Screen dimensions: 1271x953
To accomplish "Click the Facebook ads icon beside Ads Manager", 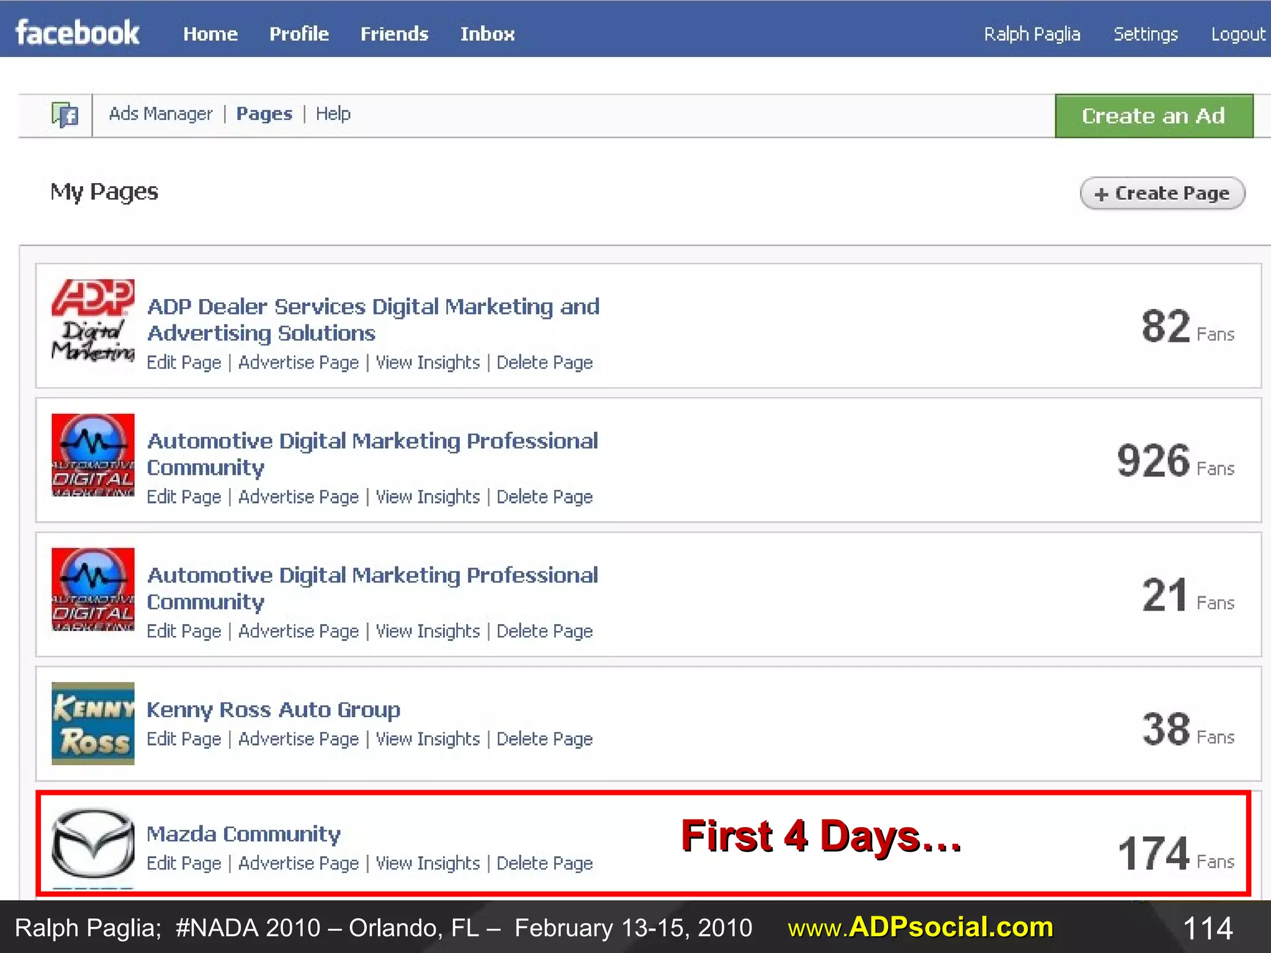I will point(65,115).
